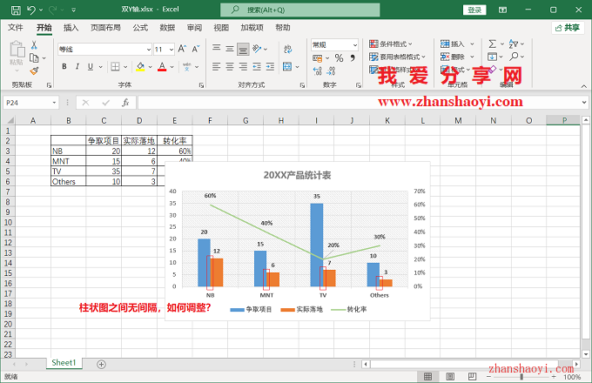Switch to the 页面布局 tab
Screen dimensions: 592x383
(x=105, y=28)
